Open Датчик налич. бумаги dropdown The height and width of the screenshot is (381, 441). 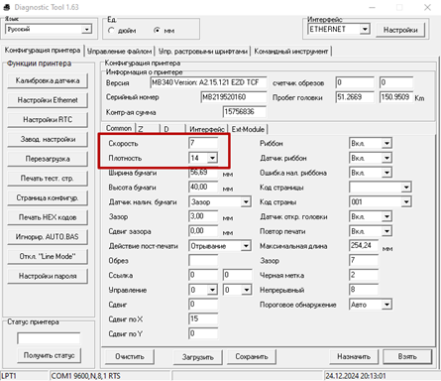click(x=246, y=201)
